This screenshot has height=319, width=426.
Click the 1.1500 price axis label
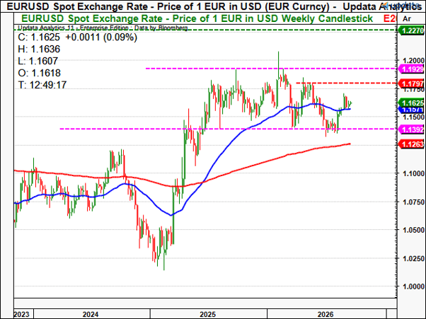tap(414, 117)
